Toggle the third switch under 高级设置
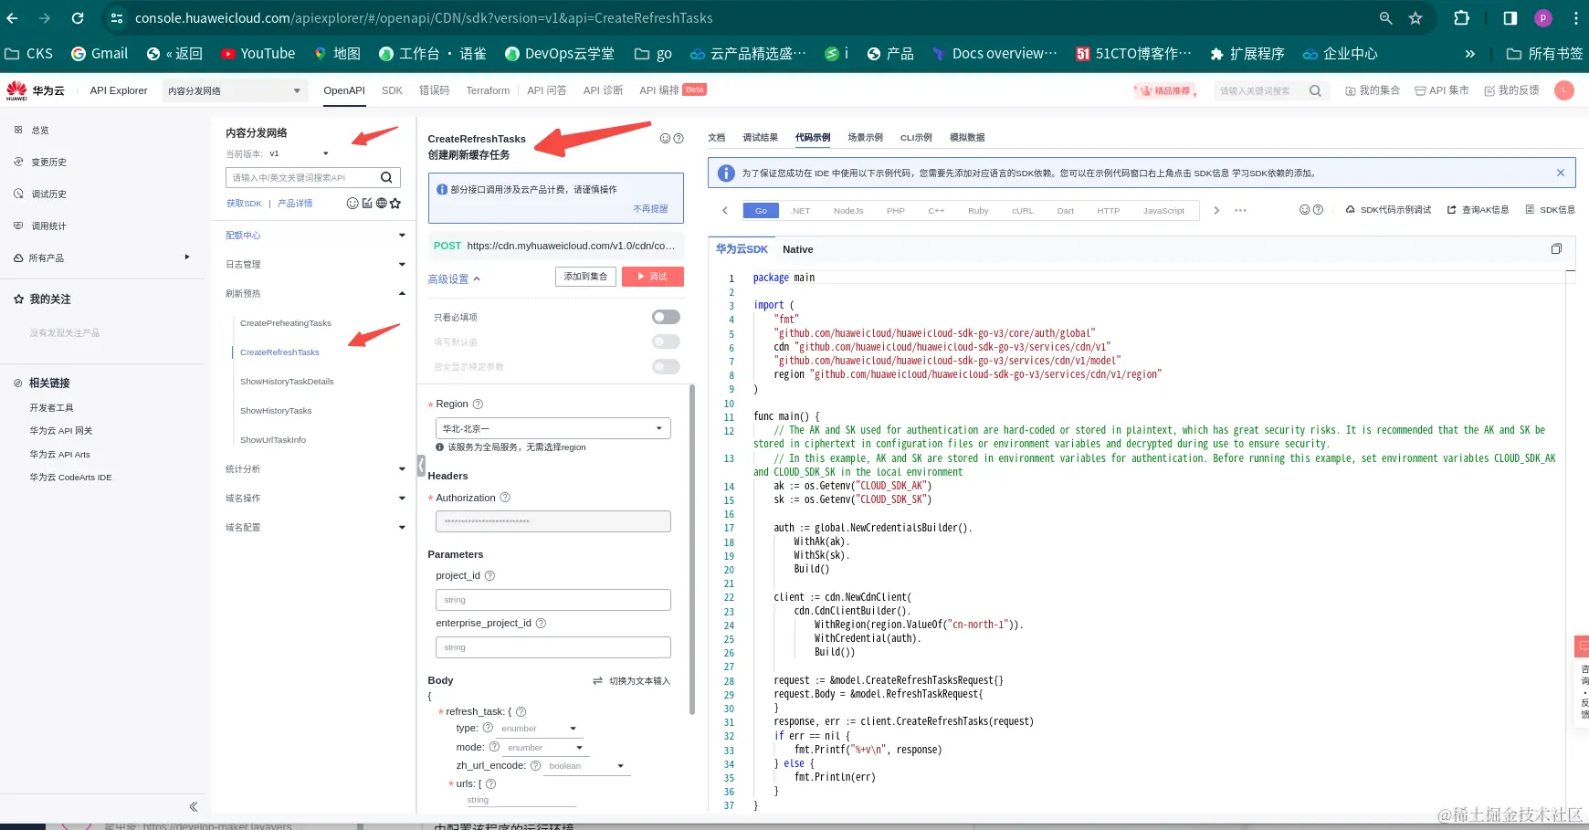Viewport: 1589px width, 830px height. pos(666,366)
